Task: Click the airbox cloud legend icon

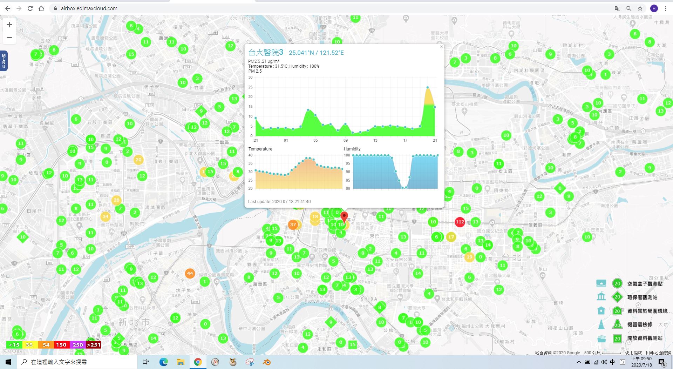Action: click(x=601, y=283)
